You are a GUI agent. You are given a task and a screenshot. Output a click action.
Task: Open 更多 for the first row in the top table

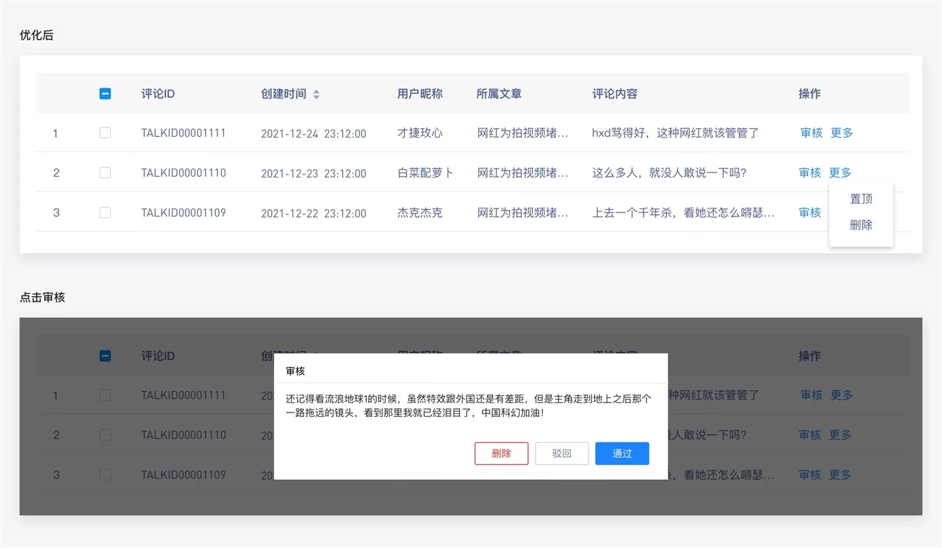841,133
